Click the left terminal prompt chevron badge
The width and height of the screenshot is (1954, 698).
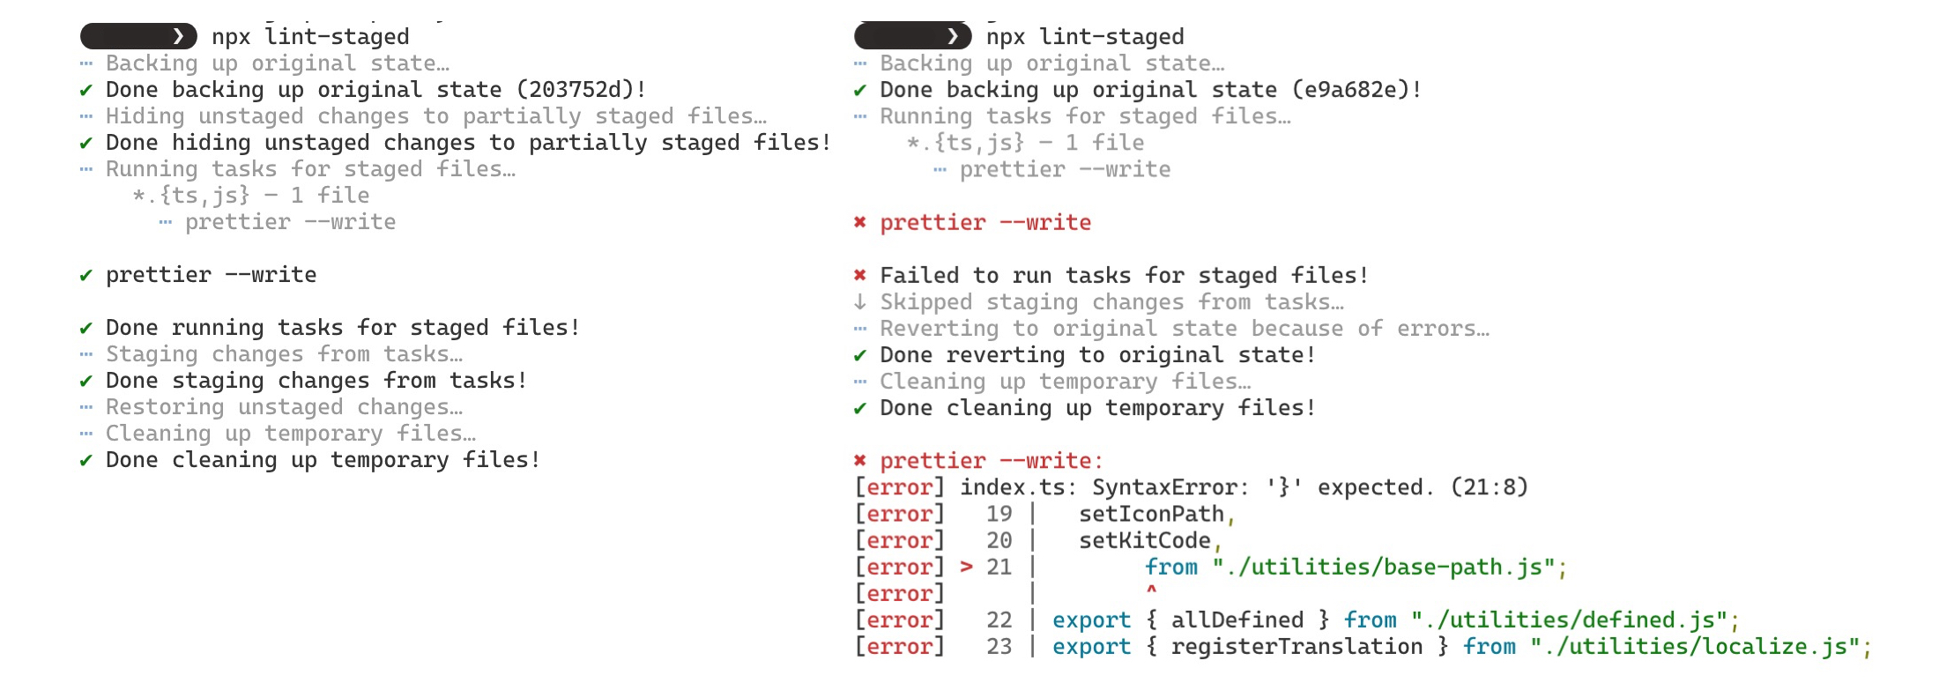138,36
